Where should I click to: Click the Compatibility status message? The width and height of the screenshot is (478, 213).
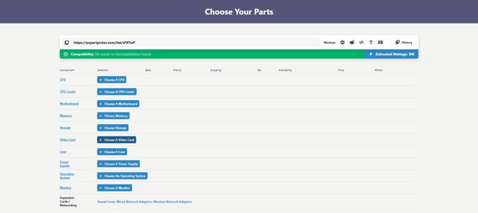(111, 54)
